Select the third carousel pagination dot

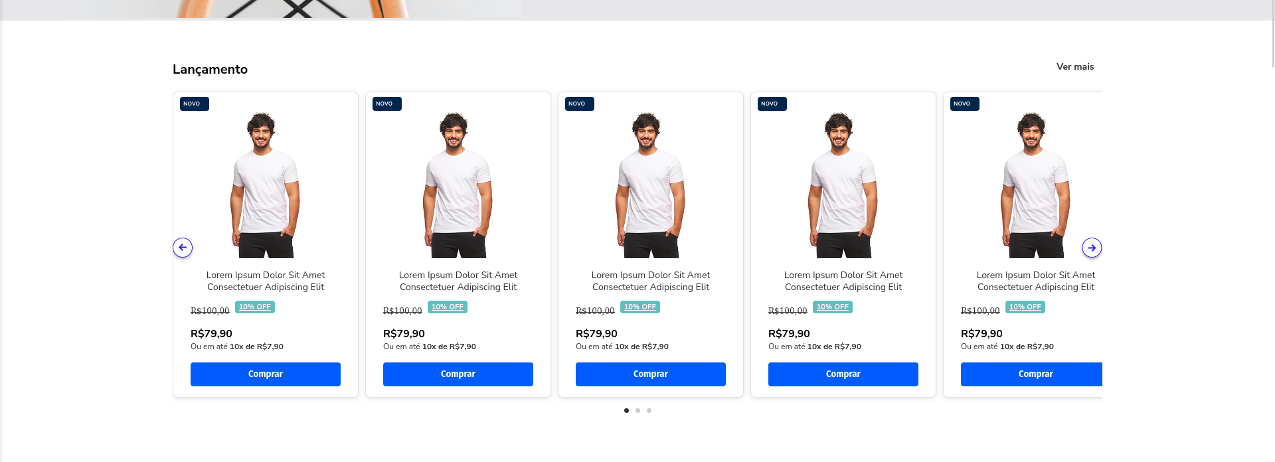649,410
